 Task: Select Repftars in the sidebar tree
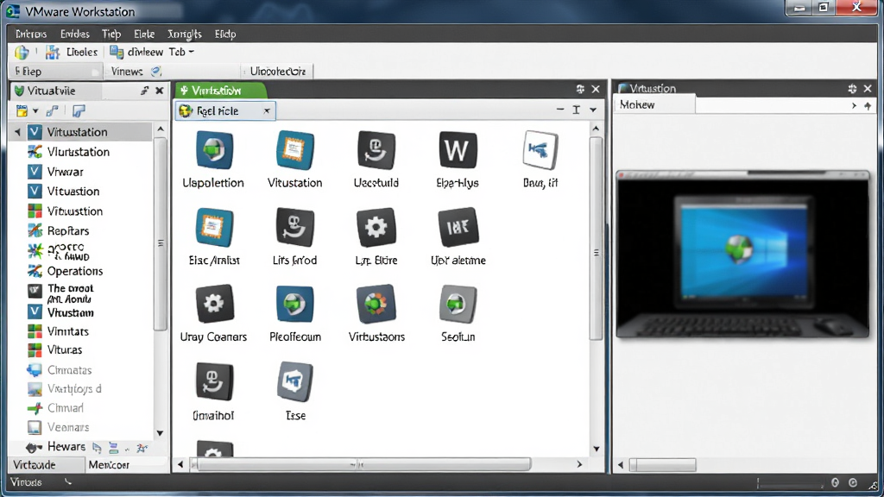pos(68,231)
